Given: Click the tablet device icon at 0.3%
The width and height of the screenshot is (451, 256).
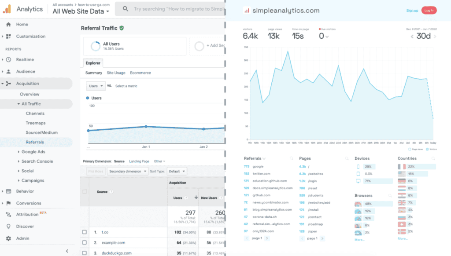Looking at the screenshot, I should [358, 174].
